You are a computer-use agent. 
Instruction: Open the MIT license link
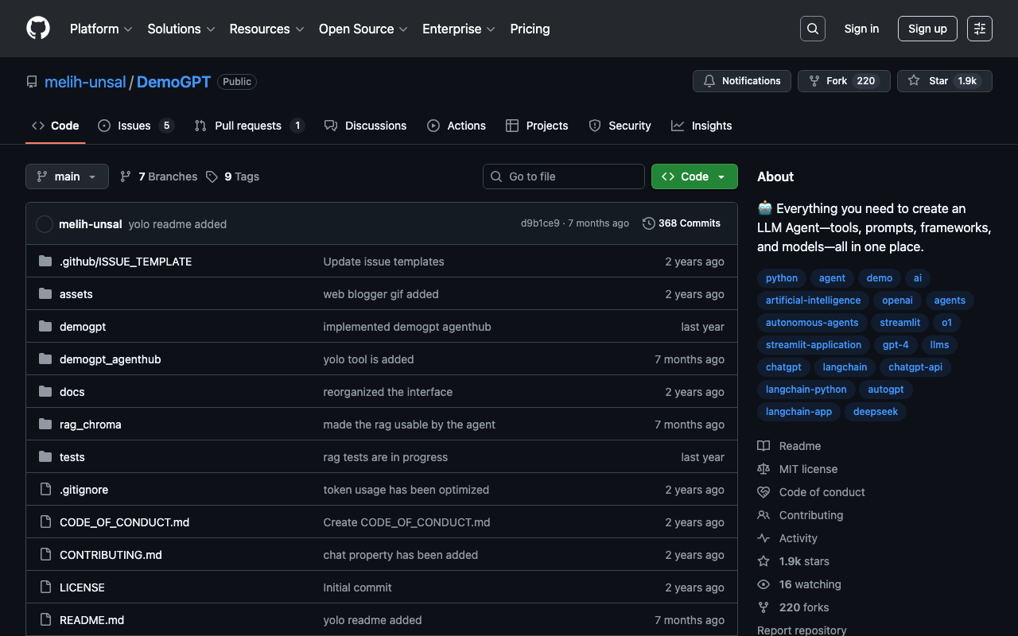(808, 469)
